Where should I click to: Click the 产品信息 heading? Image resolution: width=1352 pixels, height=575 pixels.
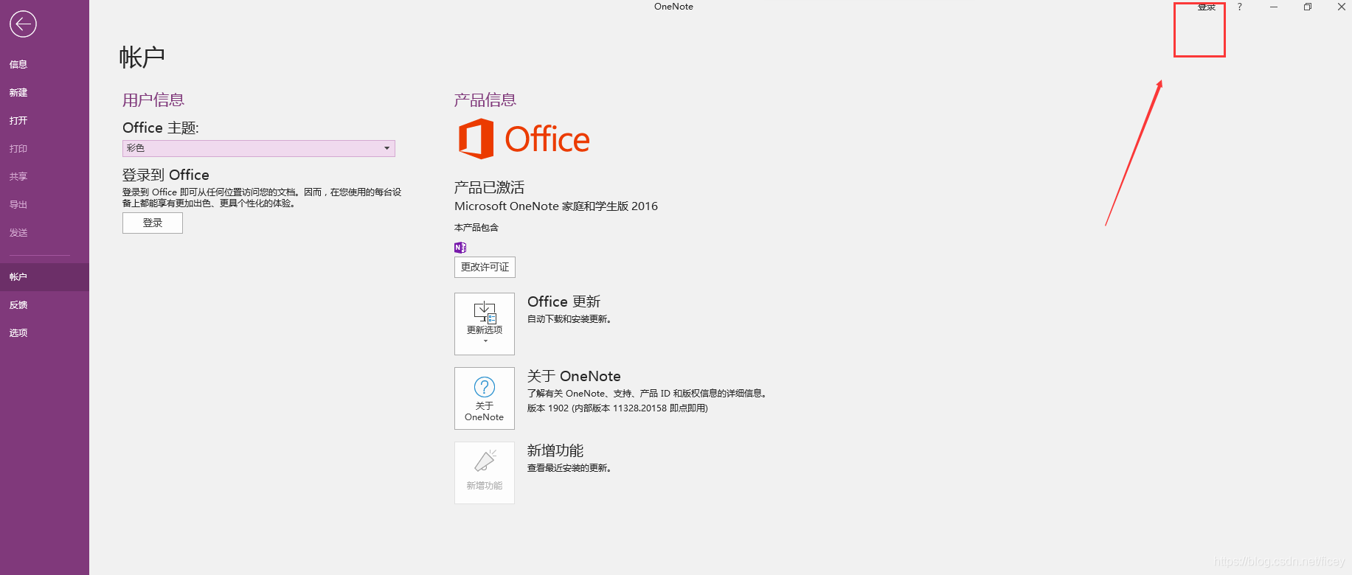pos(485,100)
